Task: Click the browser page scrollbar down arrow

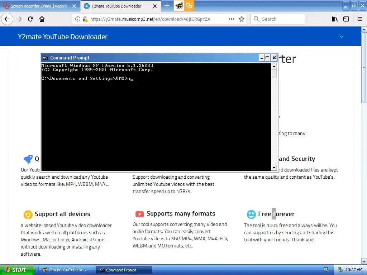Action: (364, 261)
